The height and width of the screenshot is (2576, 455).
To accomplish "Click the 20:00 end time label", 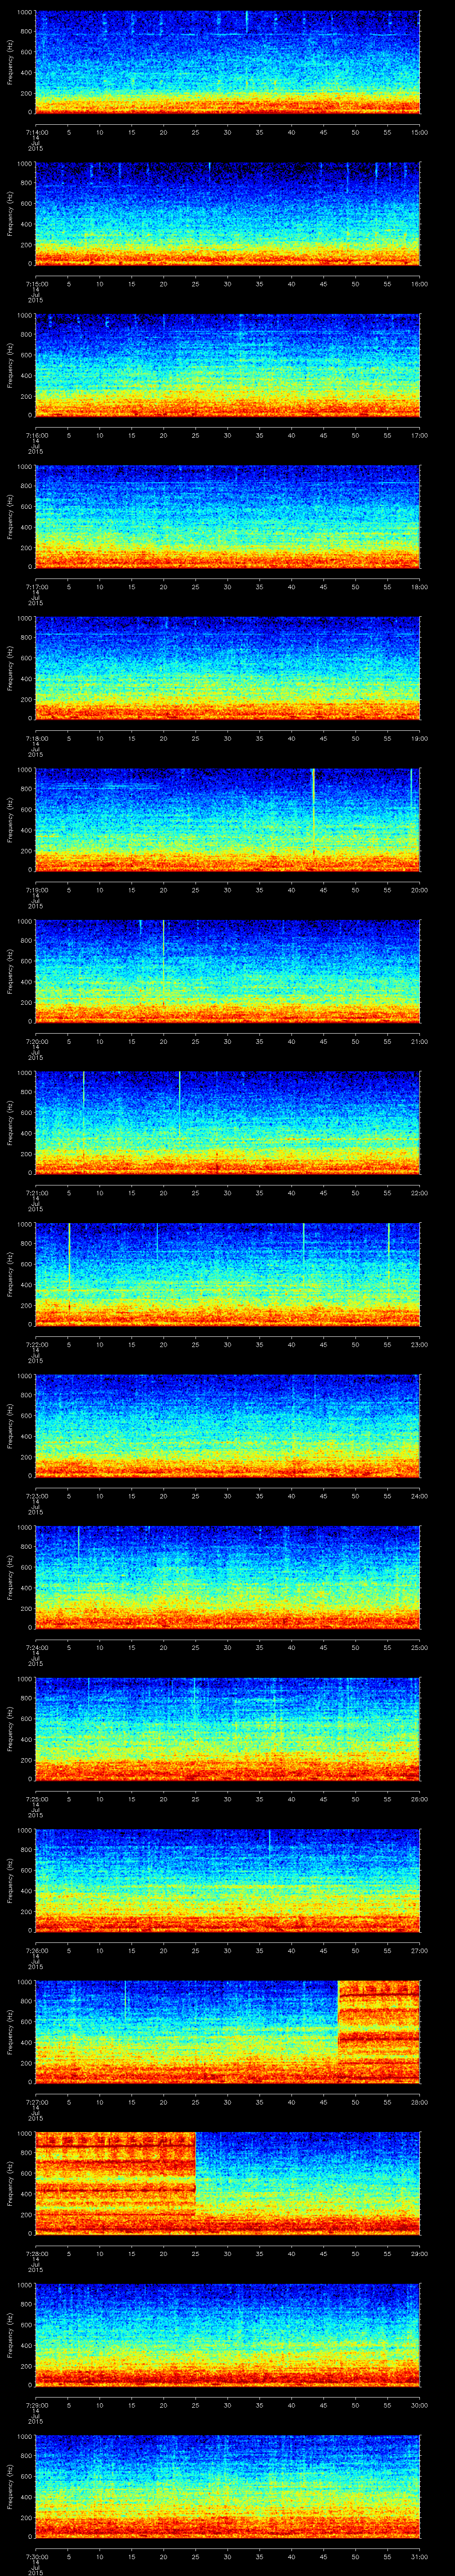I will coord(420,890).
